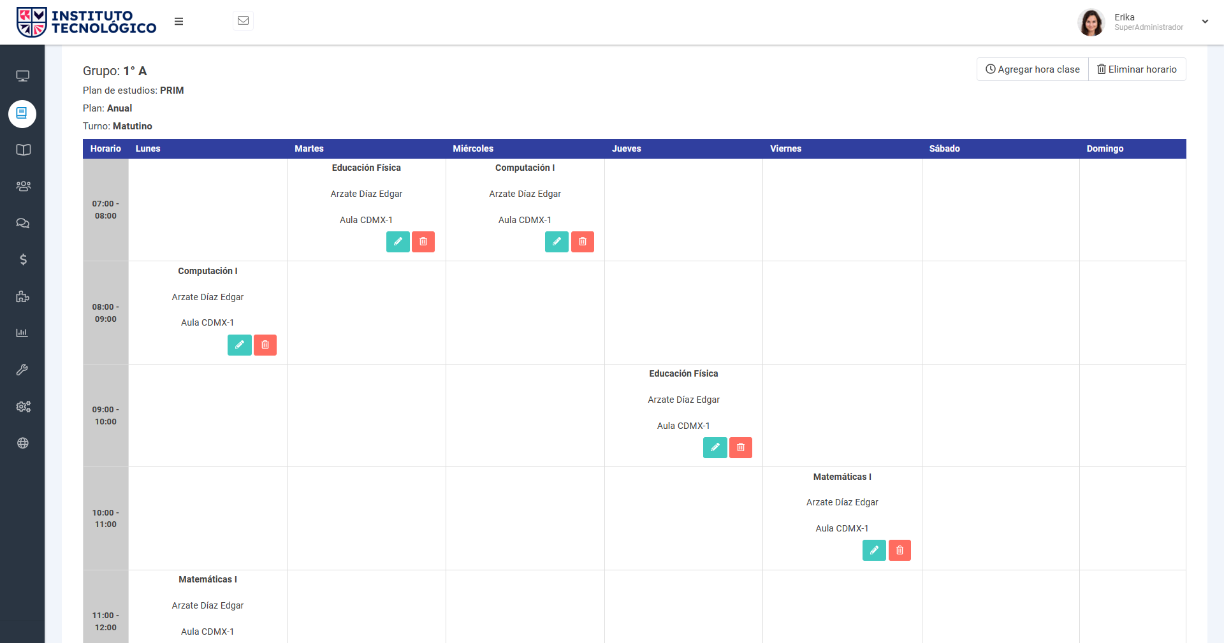Delete Friday 10:00 Matemáticas I class
This screenshot has height=643, width=1224.
pyautogui.click(x=900, y=550)
